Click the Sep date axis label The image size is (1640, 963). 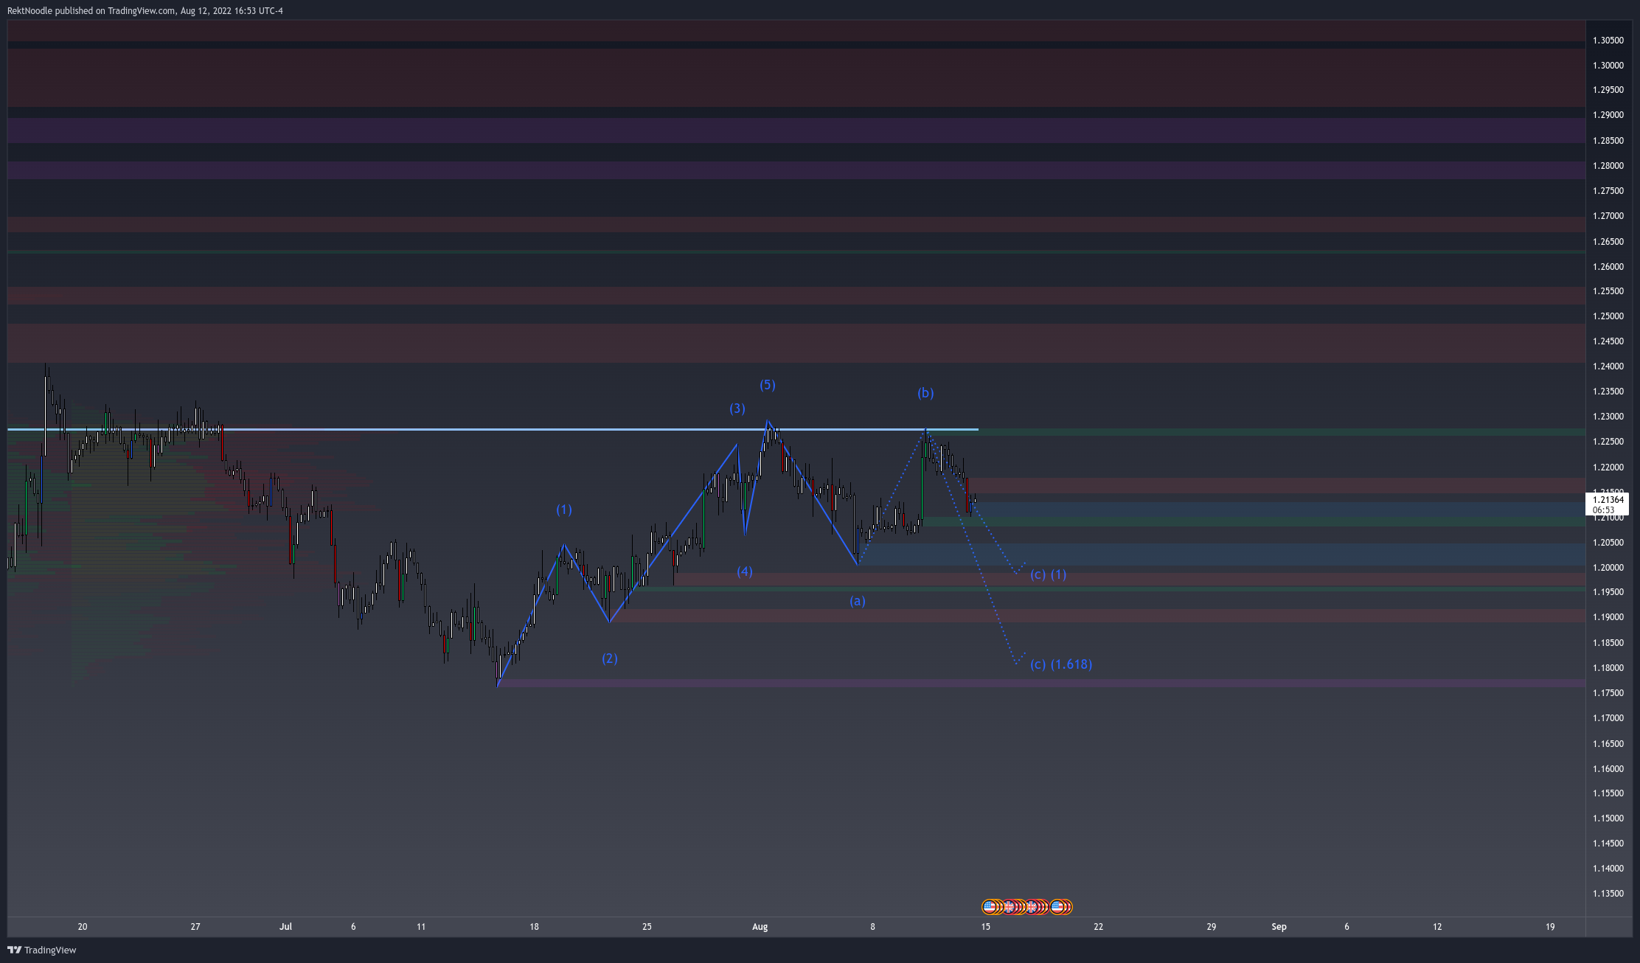(x=1279, y=927)
